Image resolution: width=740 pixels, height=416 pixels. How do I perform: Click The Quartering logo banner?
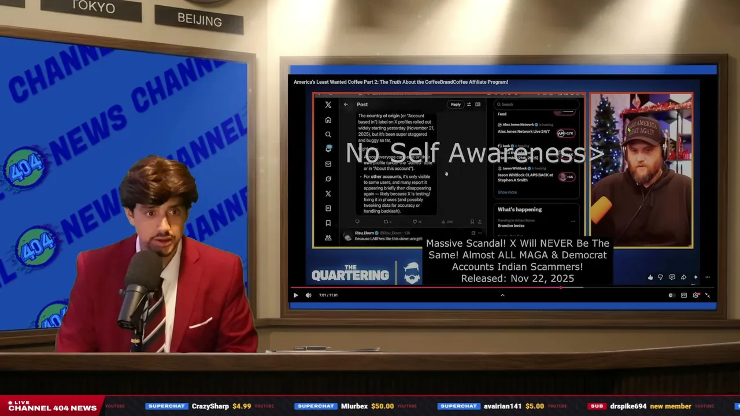(367, 273)
